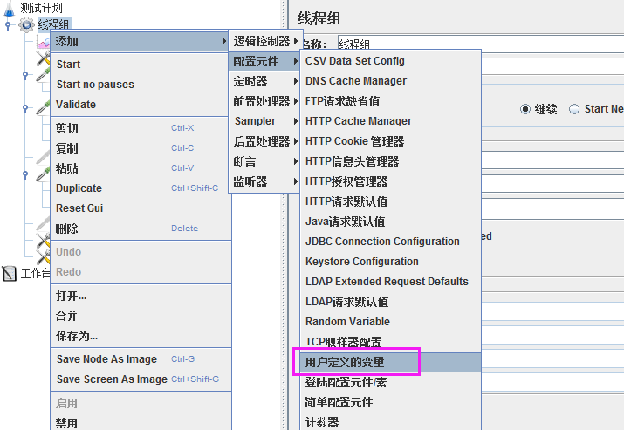Viewport: 624px width, 430px height.
Task: Select 禁用 menu item
Action: 141,423
